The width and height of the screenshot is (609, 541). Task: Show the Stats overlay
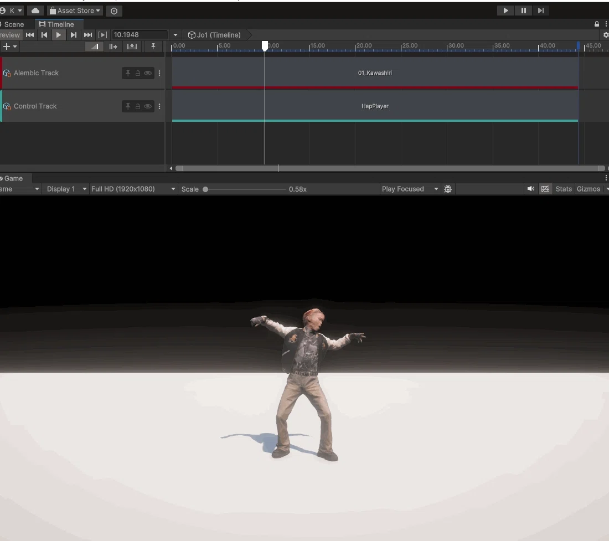click(564, 189)
